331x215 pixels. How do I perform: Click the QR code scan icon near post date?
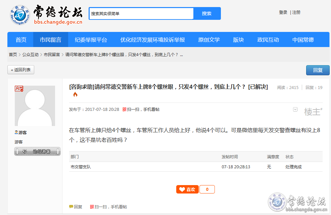pyautogui.click(x=125, y=110)
